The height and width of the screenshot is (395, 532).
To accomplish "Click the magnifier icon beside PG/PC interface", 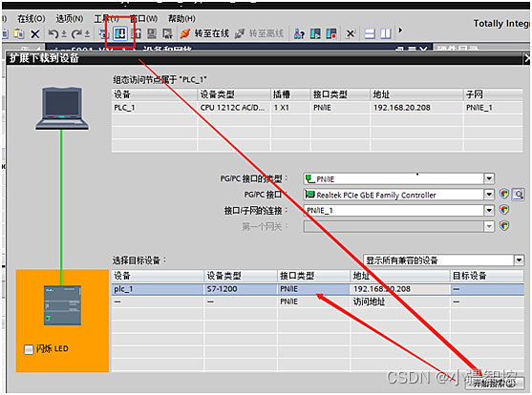I will pos(519,195).
